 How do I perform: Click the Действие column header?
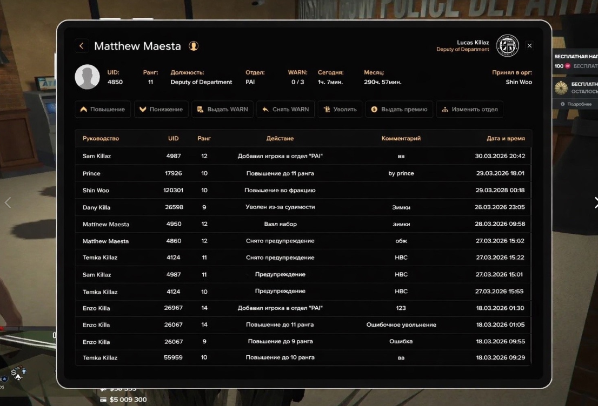point(280,138)
